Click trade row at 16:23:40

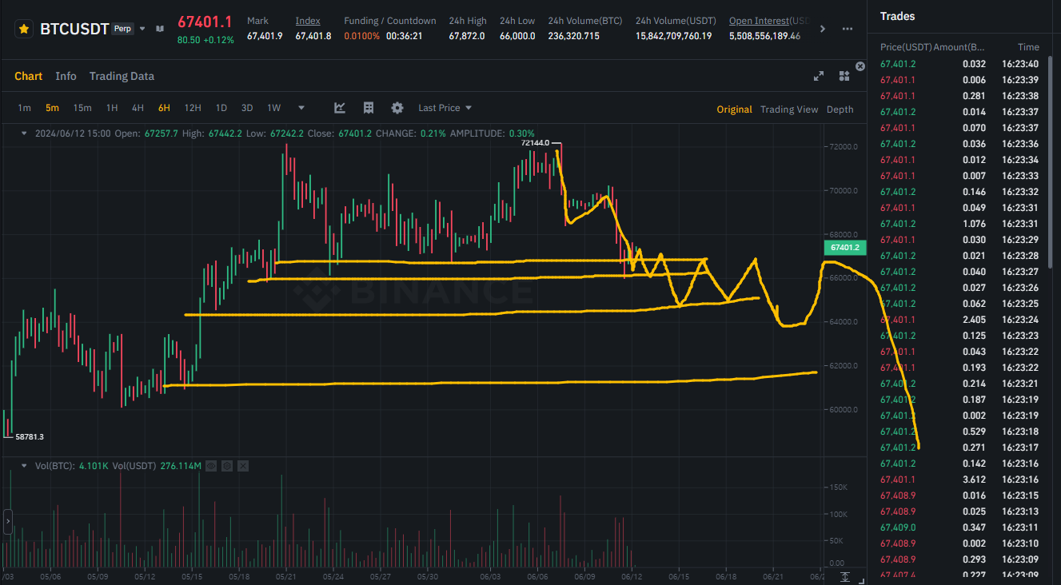coord(959,64)
